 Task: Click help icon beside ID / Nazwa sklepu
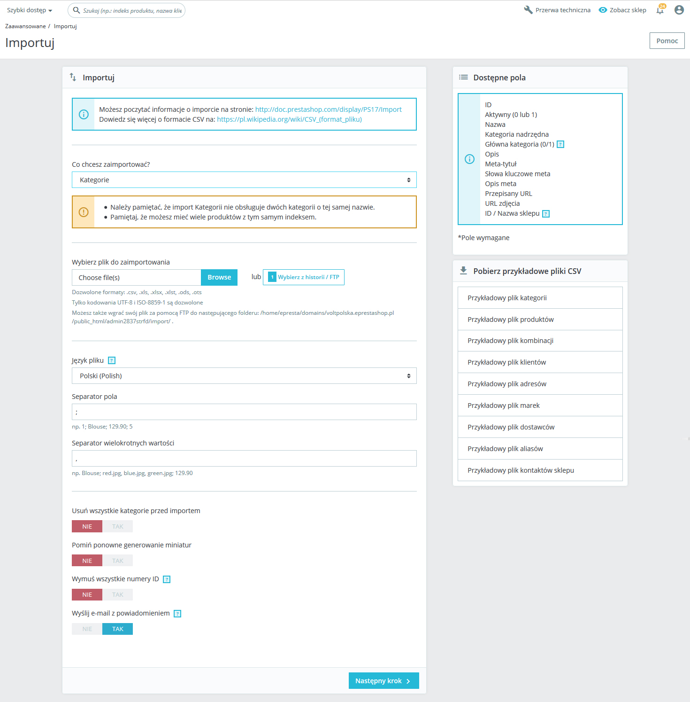click(545, 214)
